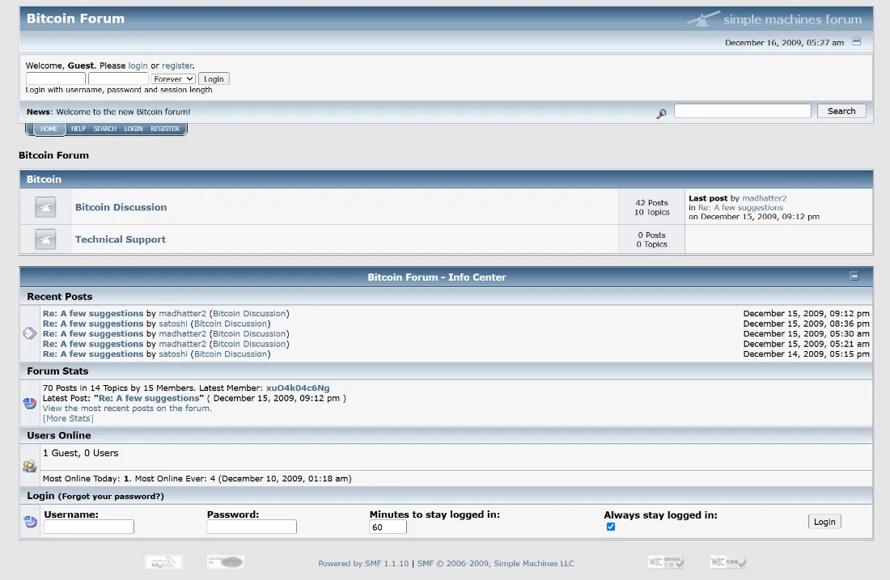This screenshot has width=890, height=580.
Task: Focus the top password input field
Action: tap(118, 79)
